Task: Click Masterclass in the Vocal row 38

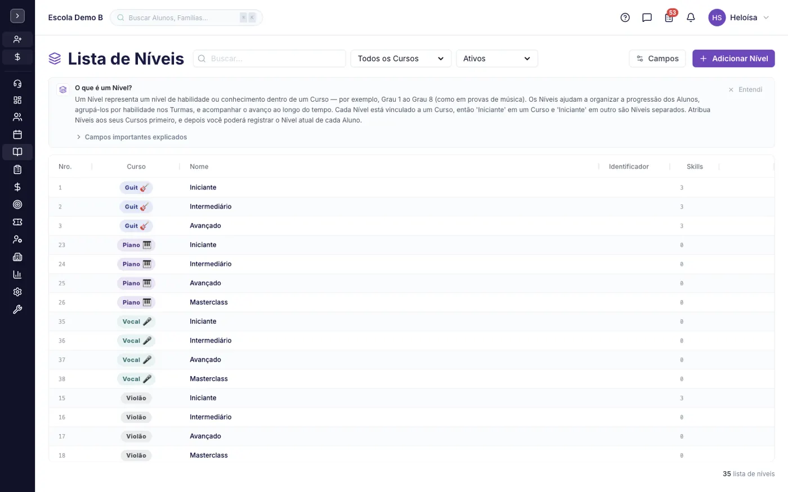Action: 209,378
